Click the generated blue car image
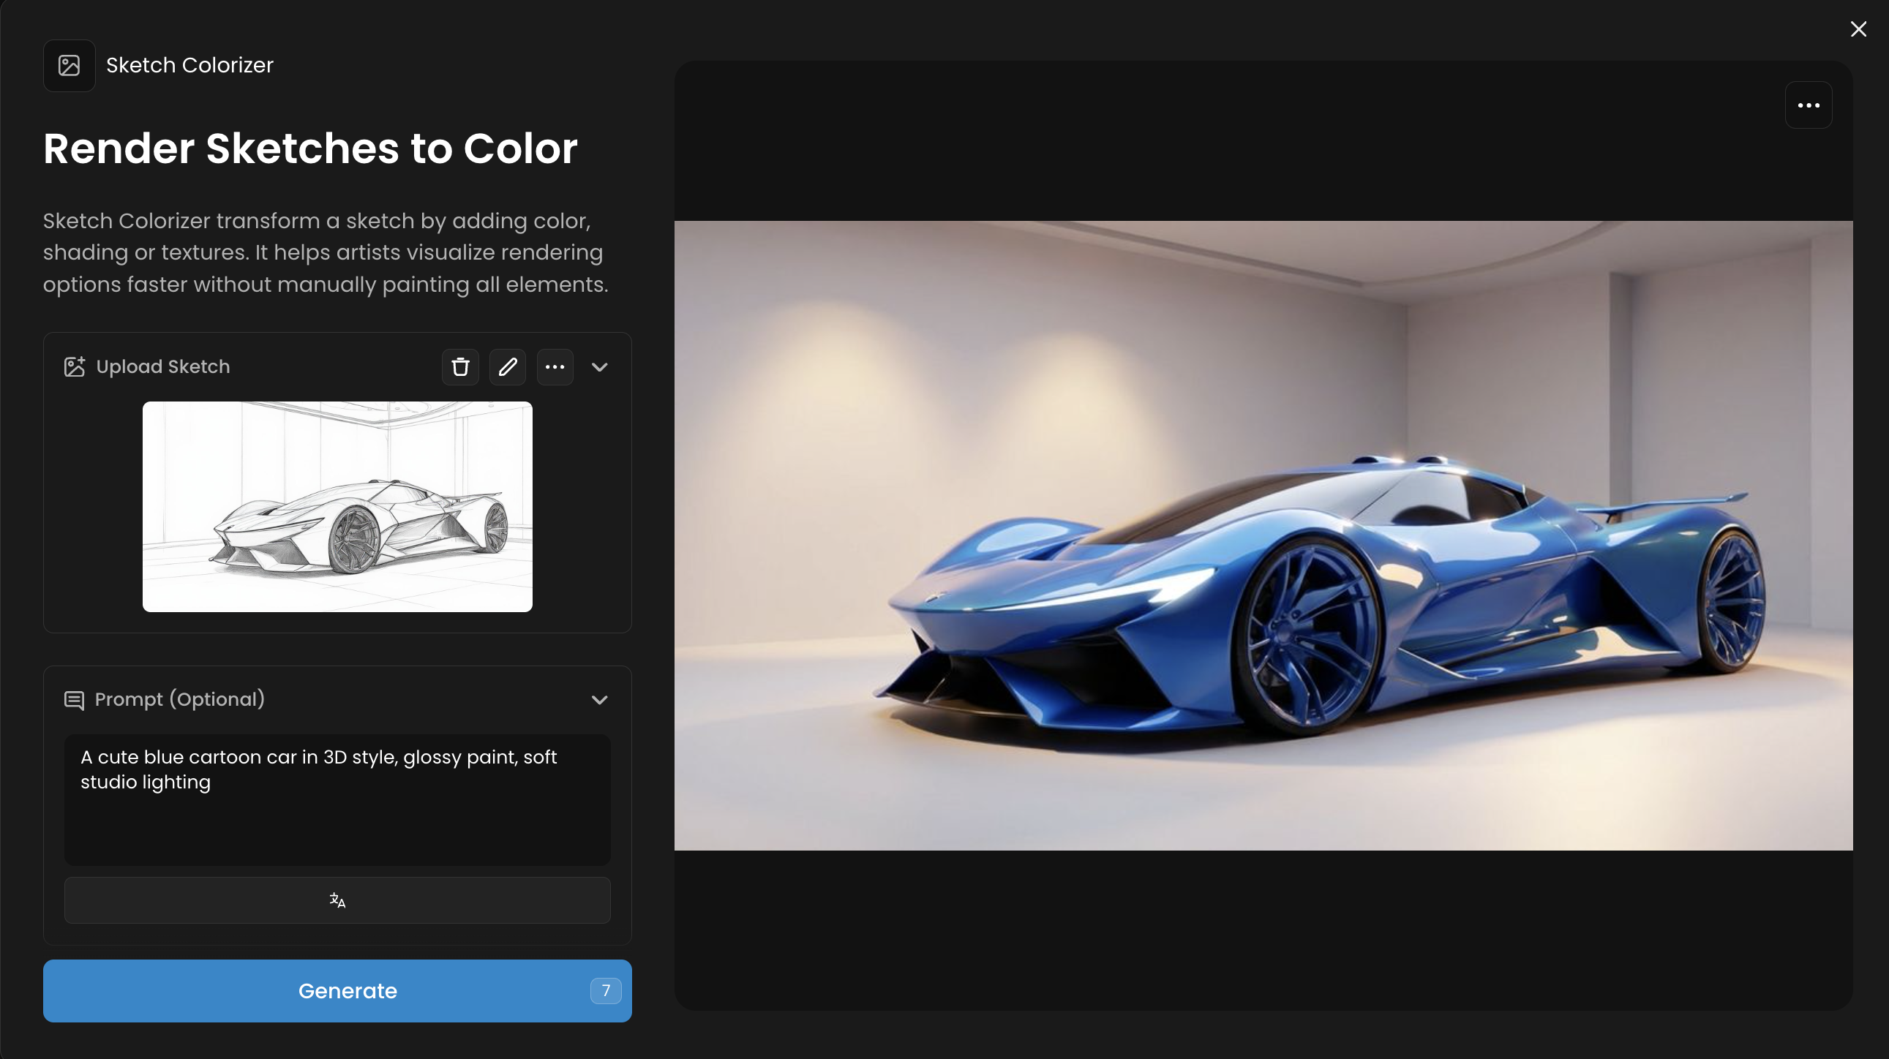The height and width of the screenshot is (1059, 1889). 1263,535
